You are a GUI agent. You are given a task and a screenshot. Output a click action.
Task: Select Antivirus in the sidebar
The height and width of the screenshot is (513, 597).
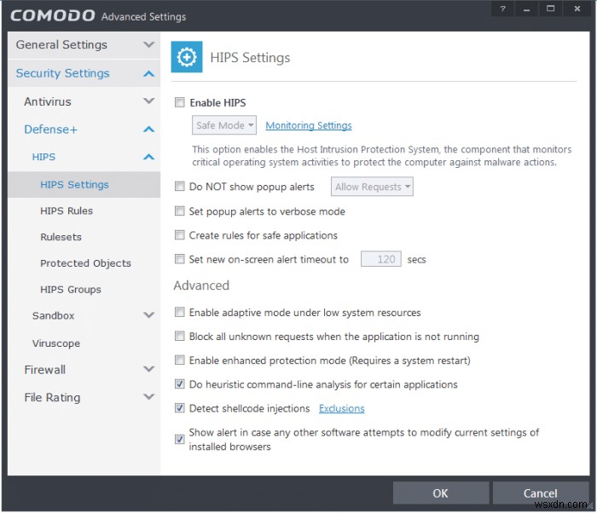48,101
